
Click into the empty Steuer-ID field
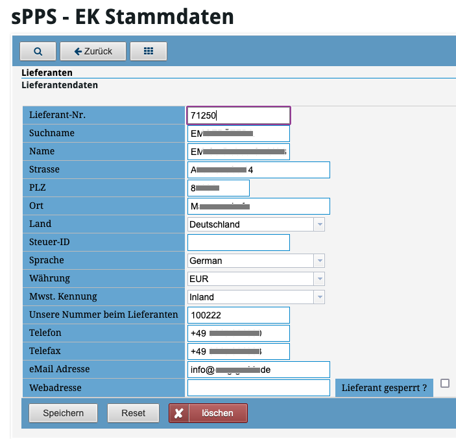[x=238, y=243]
